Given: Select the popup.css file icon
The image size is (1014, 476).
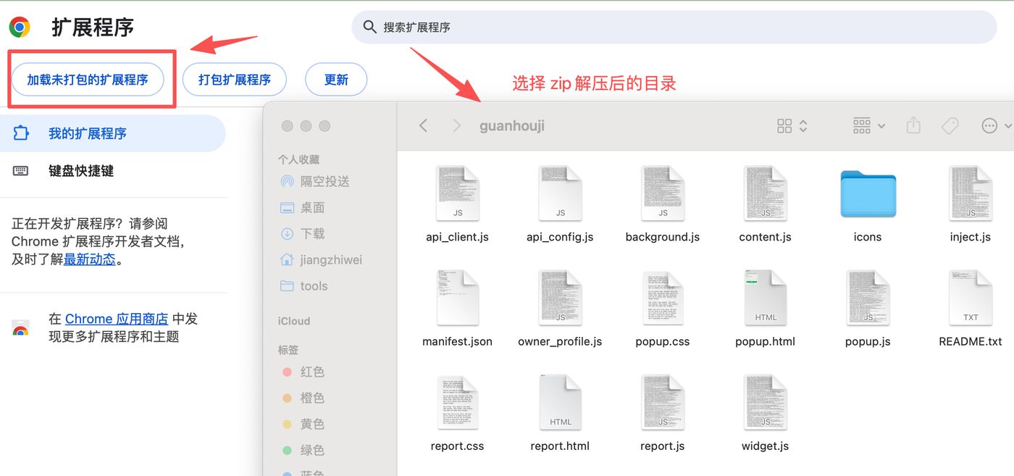Looking at the screenshot, I should [x=663, y=298].
